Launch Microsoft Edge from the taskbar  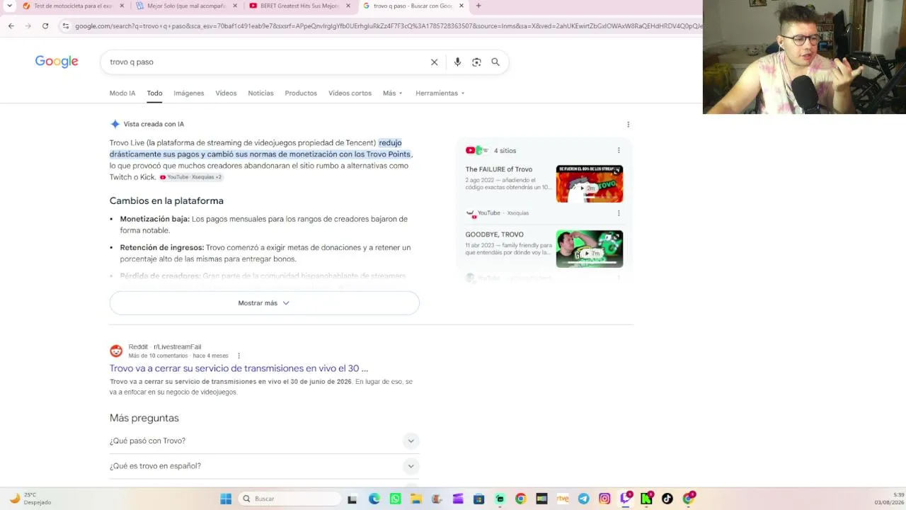374,499
